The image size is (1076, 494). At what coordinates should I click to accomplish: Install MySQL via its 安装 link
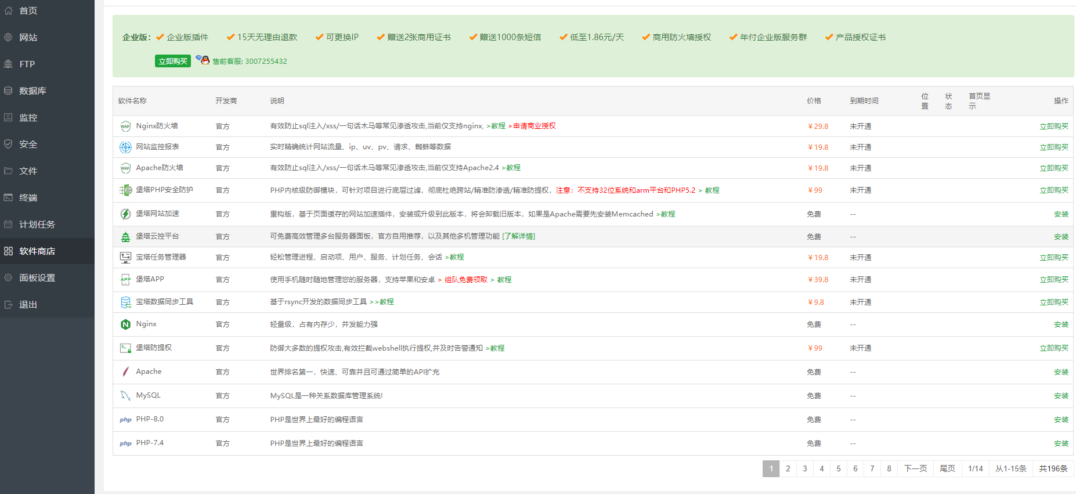tap(1061, 396)
